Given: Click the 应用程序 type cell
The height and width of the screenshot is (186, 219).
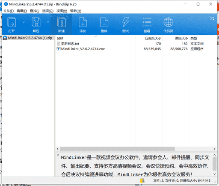Looking at the screenshot, I should (x=197, y=49).
